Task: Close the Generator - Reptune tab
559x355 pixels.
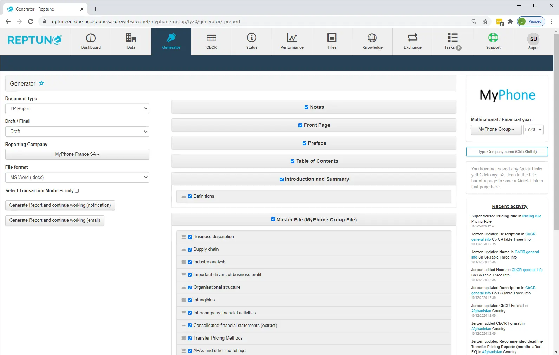Action: 82,9
